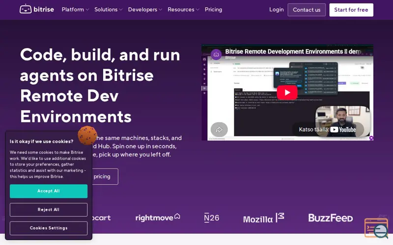The height and width of the screenshot is (245, 393).
Task: Expand the Solutions dropdown
Action: tap(108, 9)
